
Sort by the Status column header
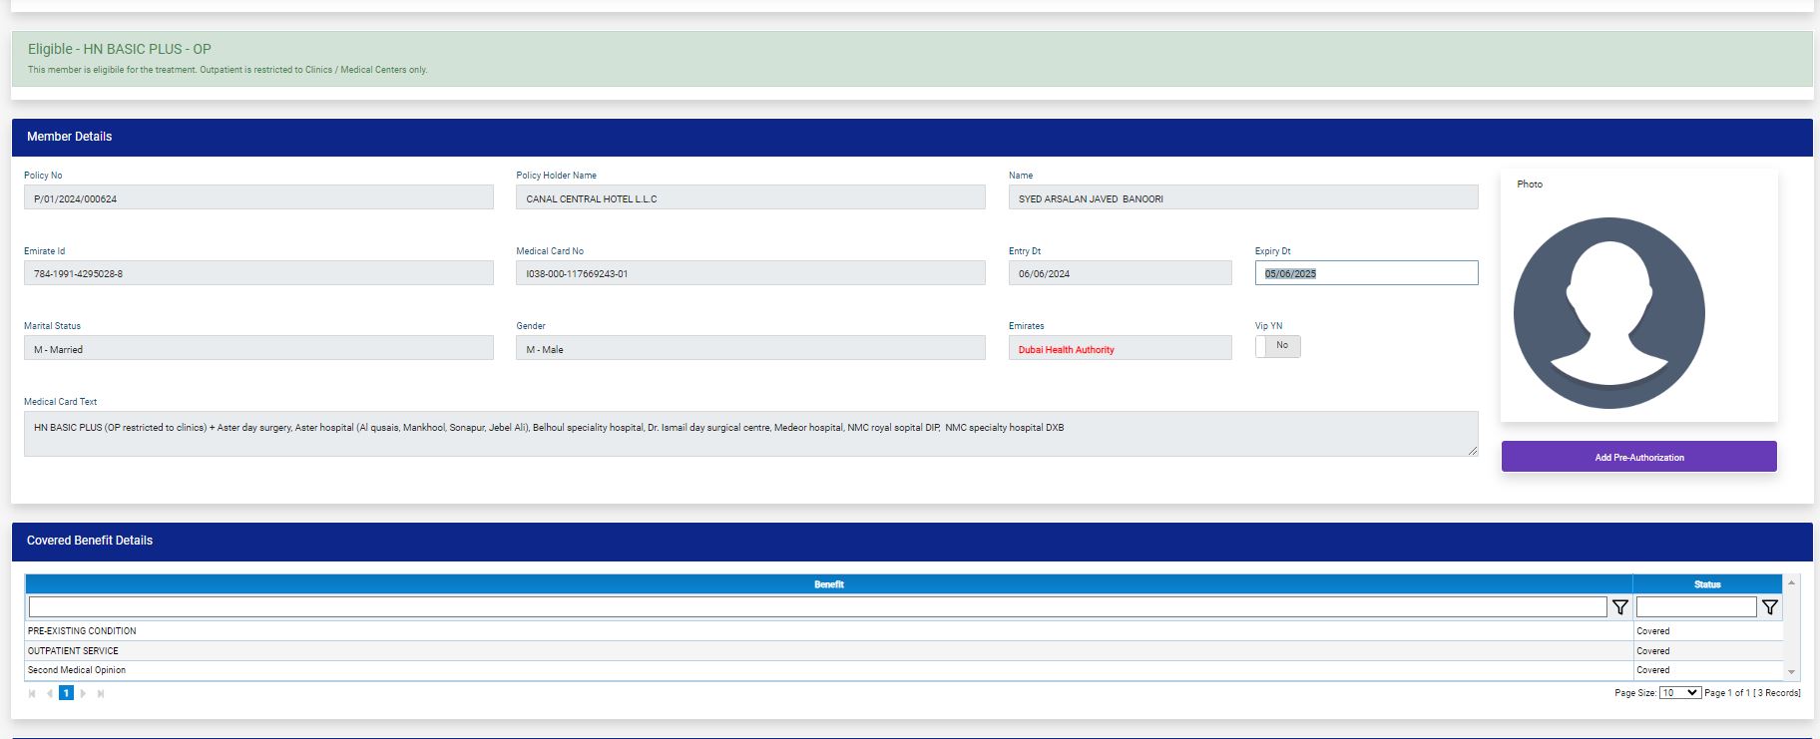coord(1706,584)
